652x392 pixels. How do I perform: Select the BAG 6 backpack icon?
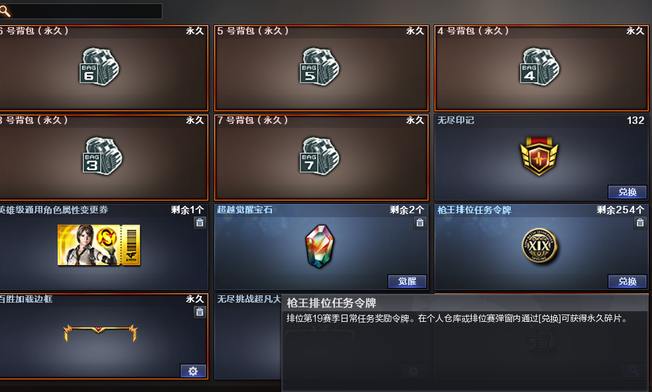point(99,67)
